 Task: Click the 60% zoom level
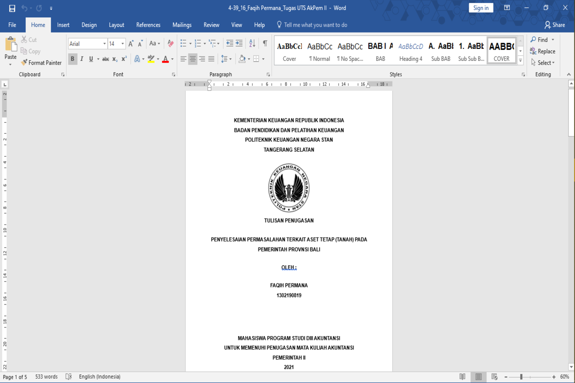564,377
